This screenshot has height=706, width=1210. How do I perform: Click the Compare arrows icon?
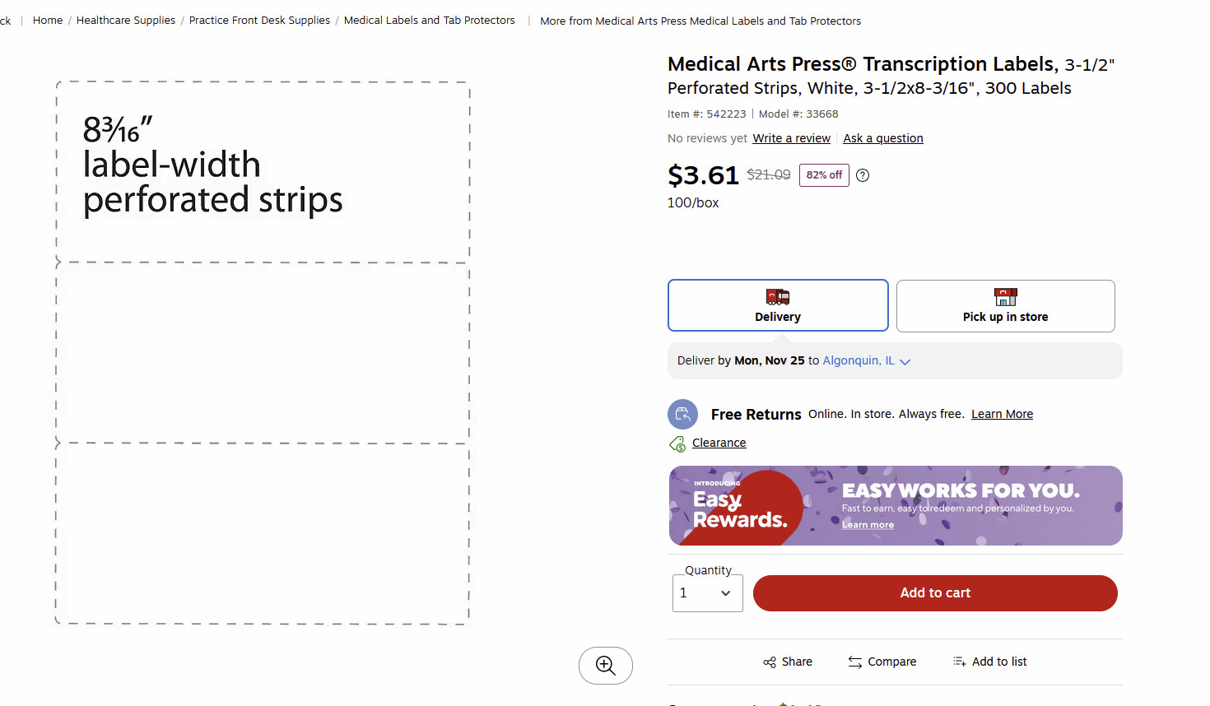point(855,662)
